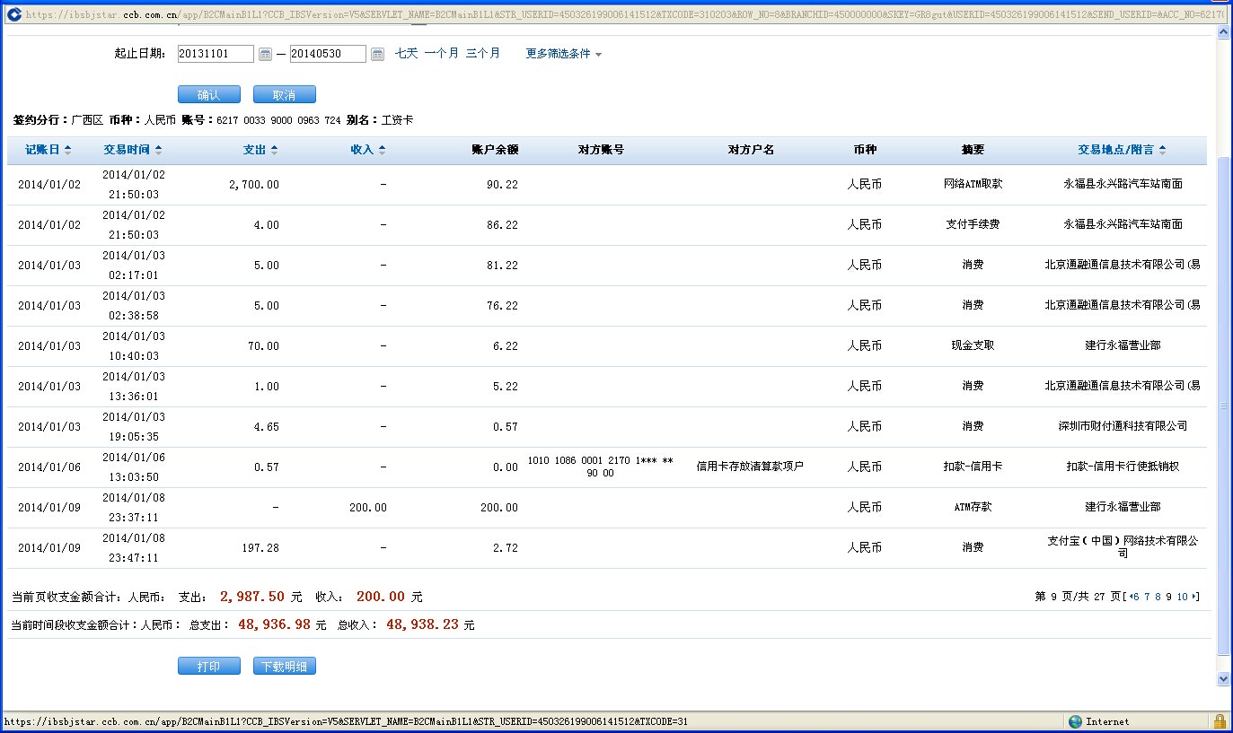
Task: Go to previous page set arrow
Action: point(1132,597)
